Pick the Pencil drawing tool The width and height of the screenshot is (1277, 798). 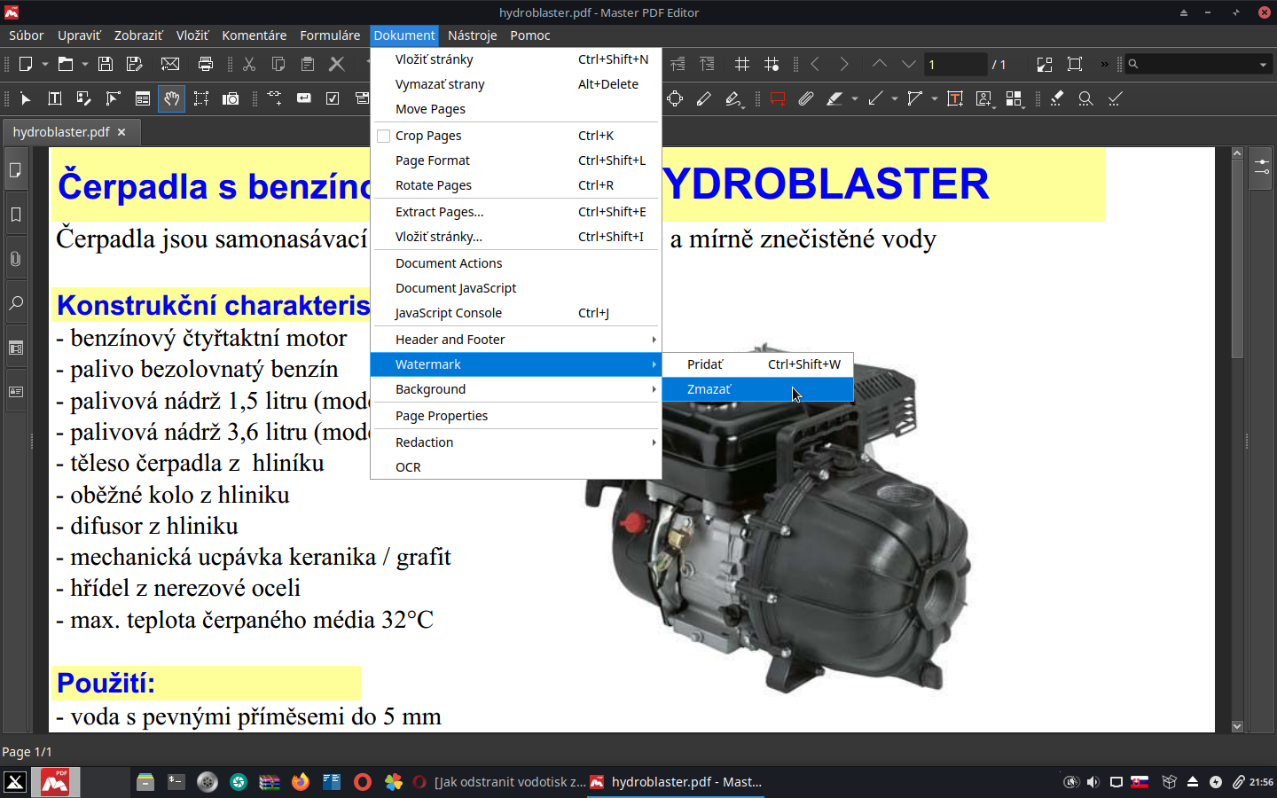(x=704, y=98)
